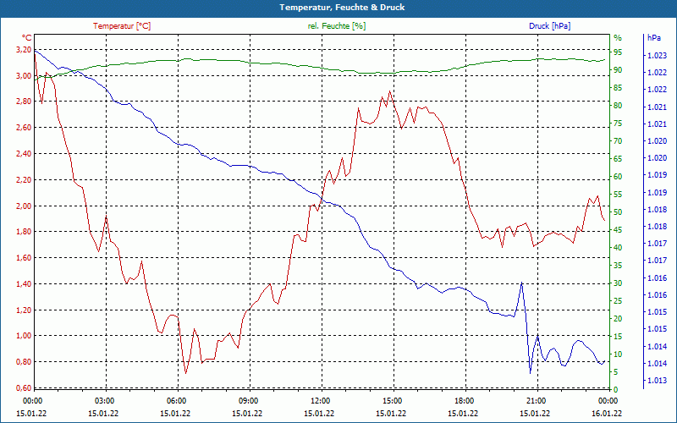Click the 09:00 time axis label
This screenshot has width=677, height=423.
[248, 400]
